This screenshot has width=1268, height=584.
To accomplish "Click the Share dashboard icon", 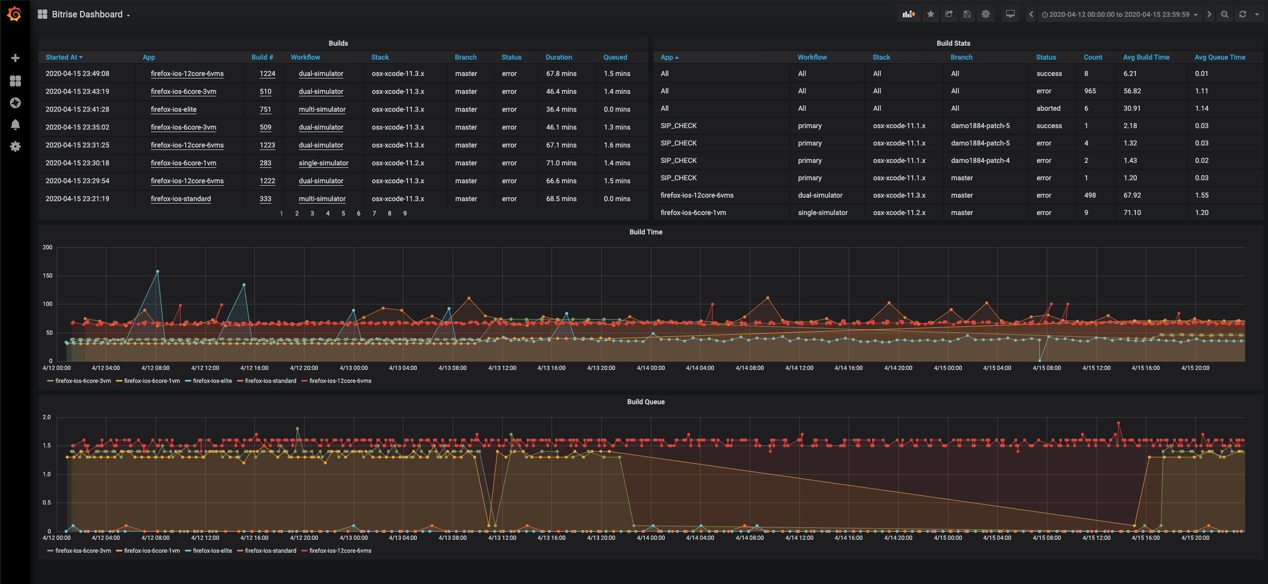I will [x=949, y=14].
